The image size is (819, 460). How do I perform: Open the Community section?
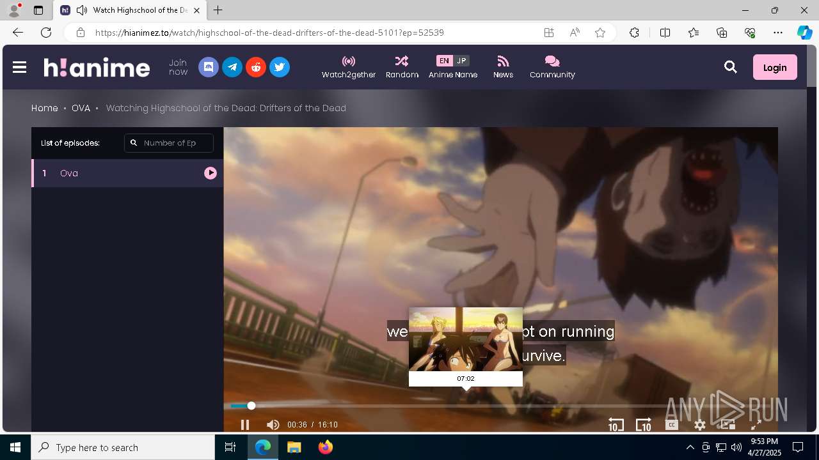(x=552, y=67)
